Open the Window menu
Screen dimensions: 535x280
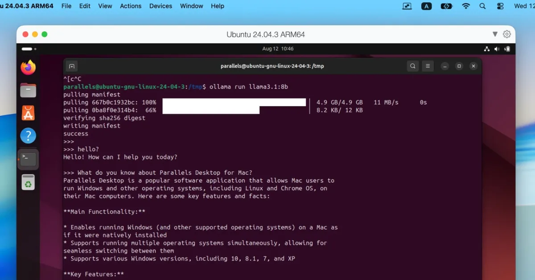click(192, 6)
